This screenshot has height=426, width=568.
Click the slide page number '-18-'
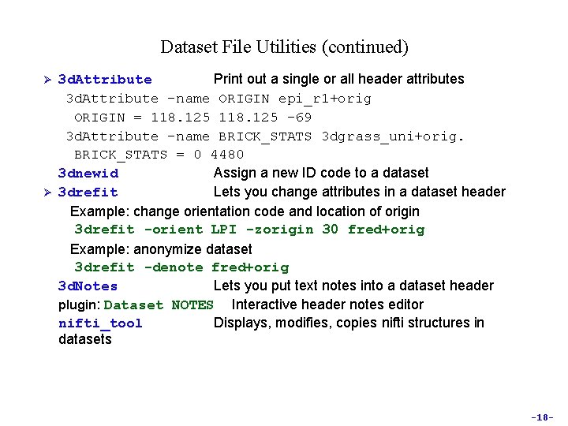click(542, 417)
